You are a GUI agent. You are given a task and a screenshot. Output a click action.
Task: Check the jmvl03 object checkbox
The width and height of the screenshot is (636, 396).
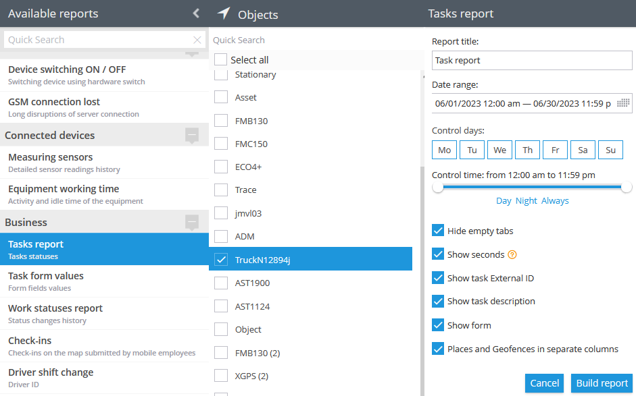(x=220, y=213)
